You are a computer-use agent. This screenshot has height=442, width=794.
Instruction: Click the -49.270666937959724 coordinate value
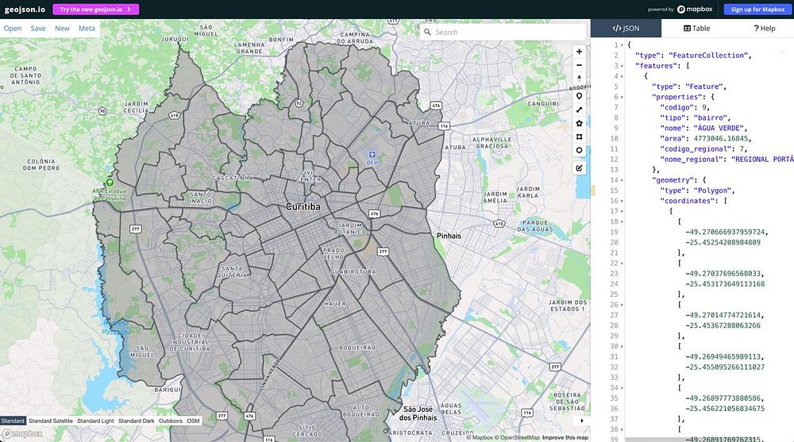click(727, 232)
